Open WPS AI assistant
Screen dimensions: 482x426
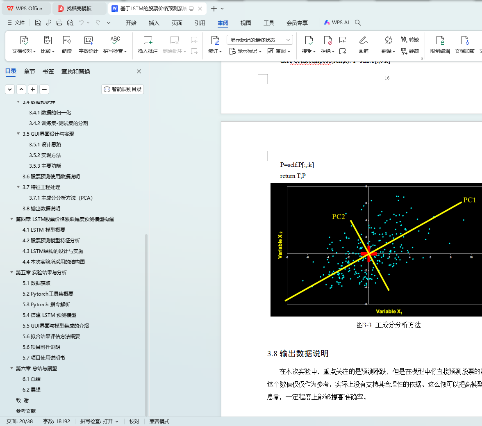336,23
